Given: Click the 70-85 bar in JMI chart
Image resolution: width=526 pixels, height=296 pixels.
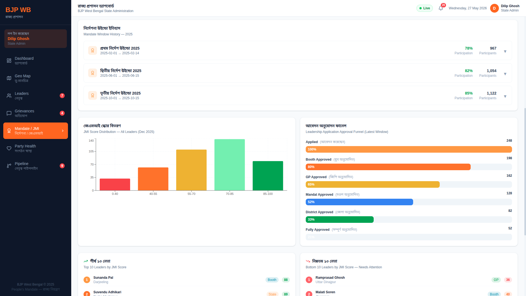Looking at the screenshot, I should point(230,165).
